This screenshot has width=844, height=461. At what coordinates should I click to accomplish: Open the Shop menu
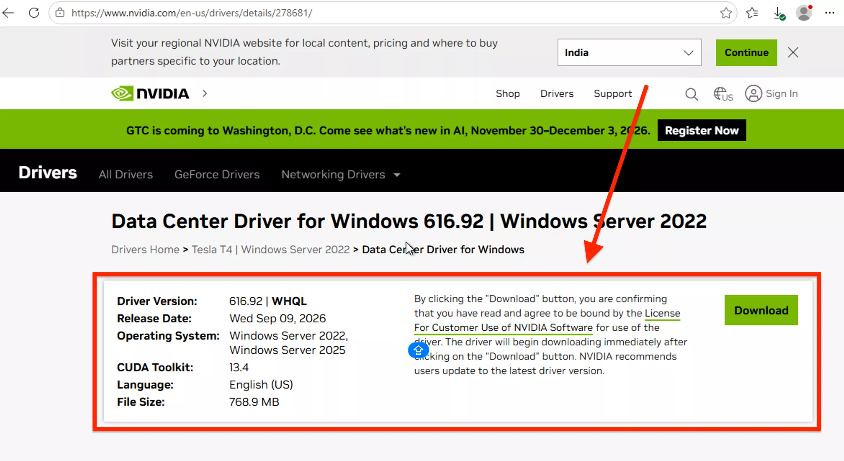point(508,94)
